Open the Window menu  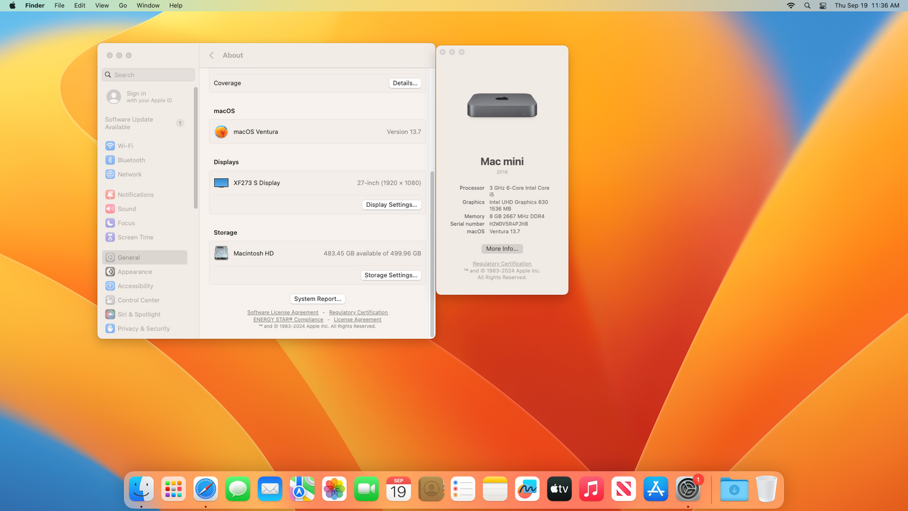[x=148, y=6]
